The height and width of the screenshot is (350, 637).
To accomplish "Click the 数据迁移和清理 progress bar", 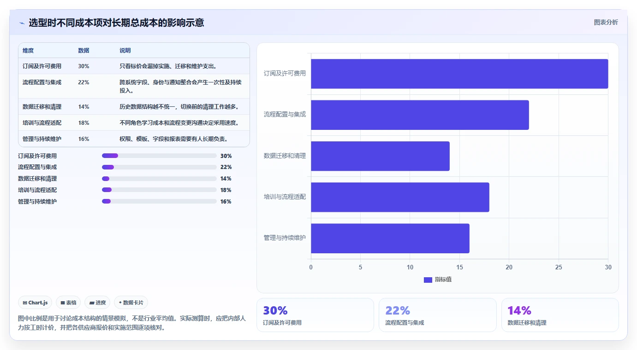I will click(159, 179).
